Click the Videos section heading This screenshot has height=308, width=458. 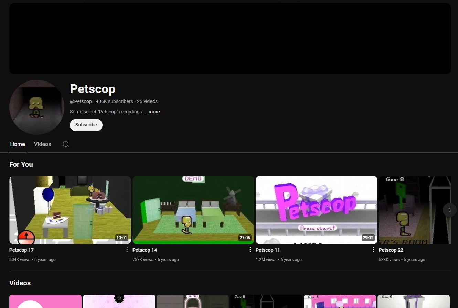20,283
